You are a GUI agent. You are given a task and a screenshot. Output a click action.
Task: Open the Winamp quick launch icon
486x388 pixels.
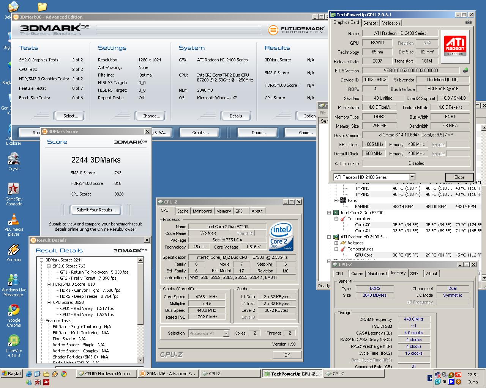click(55, 374)
